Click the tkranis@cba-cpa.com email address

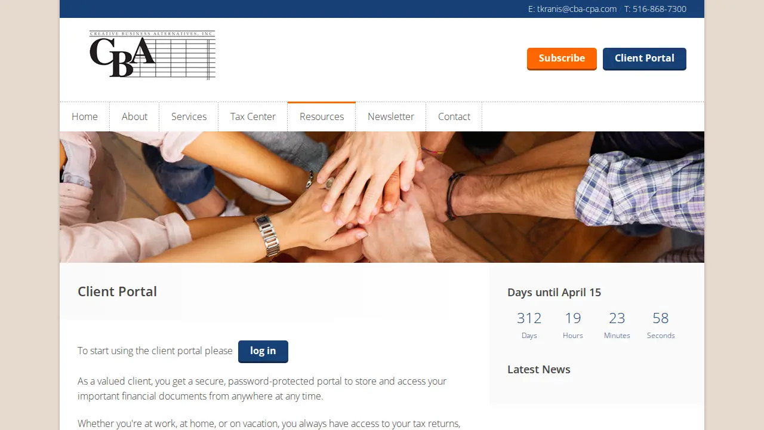pos(577,9)
